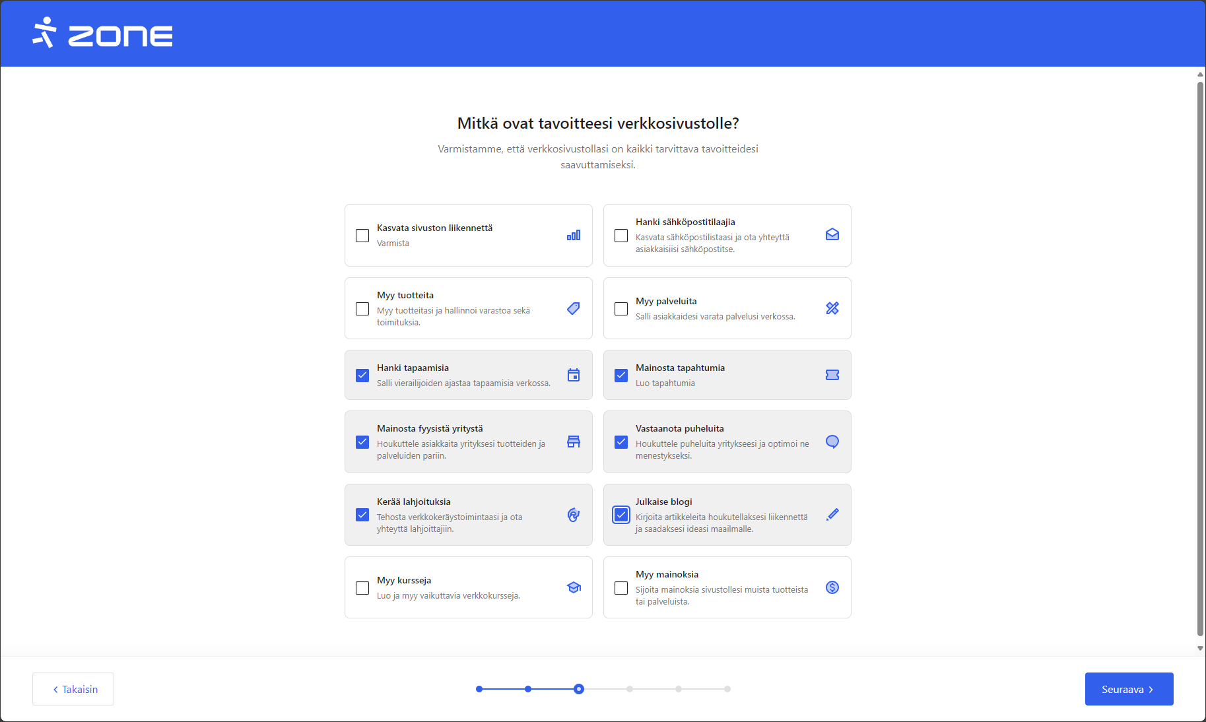The width and height of the screenshot is (1206, 722).
Task: Click the Zone logo in the header
Action: point(103,33)
